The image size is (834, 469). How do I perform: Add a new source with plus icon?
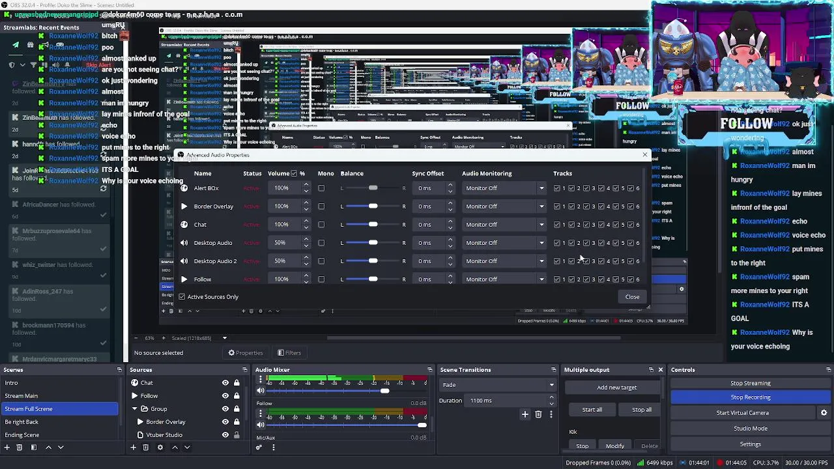[x=134, y=448]
